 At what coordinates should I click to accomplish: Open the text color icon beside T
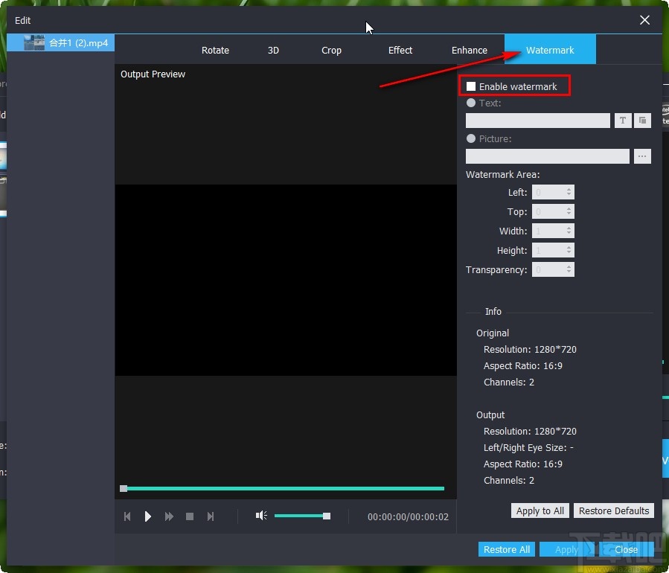click(x=642, y=121)
